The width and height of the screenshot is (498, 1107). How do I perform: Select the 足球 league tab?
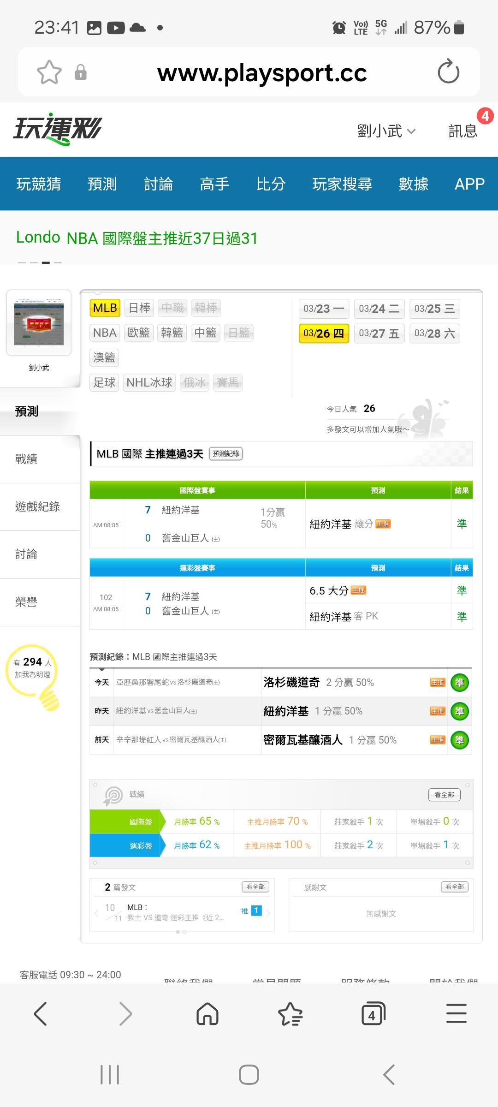pyautogui.click(x=104, y=382)
